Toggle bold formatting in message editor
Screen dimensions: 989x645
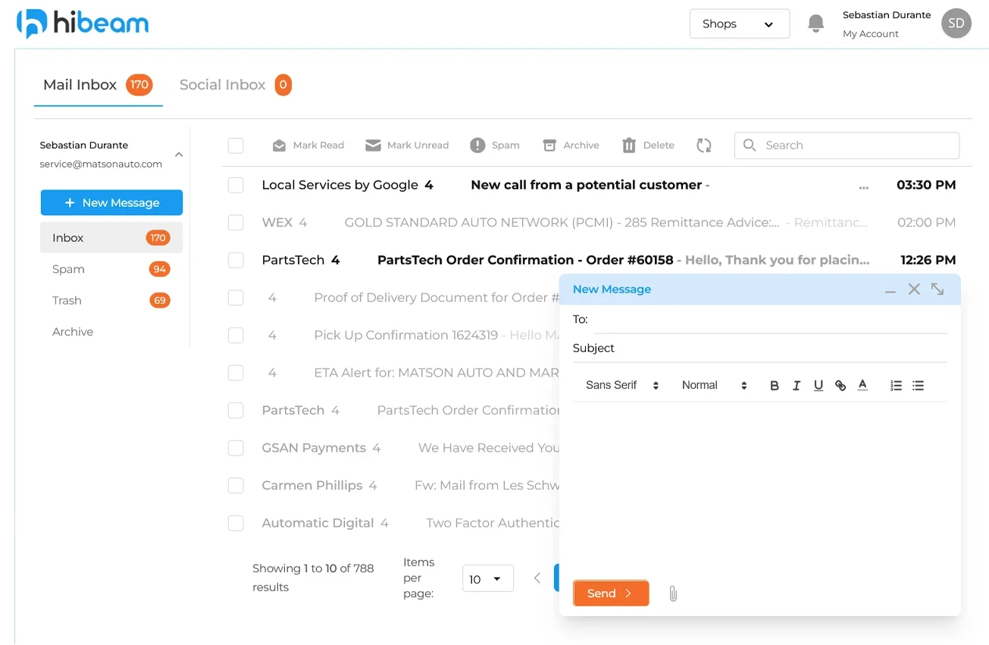tap(775, 386)
